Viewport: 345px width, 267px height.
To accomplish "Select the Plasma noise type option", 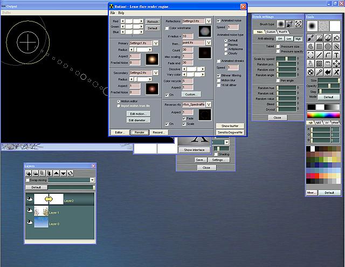I will click(226, 45).
